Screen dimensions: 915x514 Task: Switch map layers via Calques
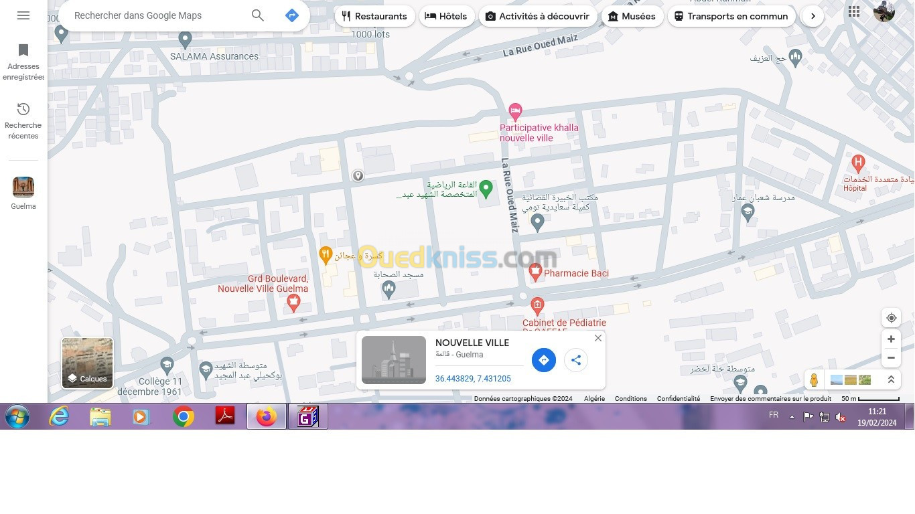pyautogui.click(x=88, y=363)
